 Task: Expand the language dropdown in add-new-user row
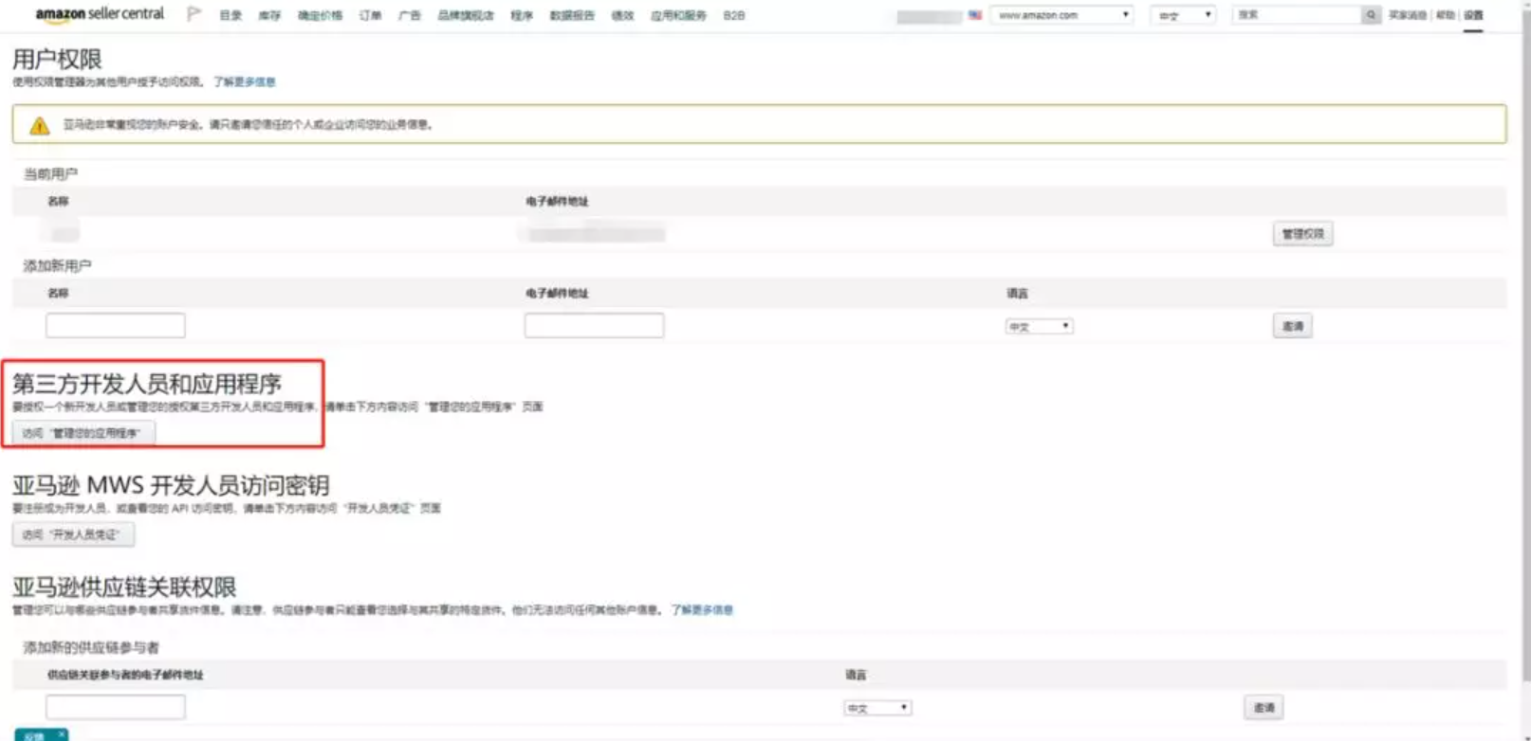click(1039, 327)
